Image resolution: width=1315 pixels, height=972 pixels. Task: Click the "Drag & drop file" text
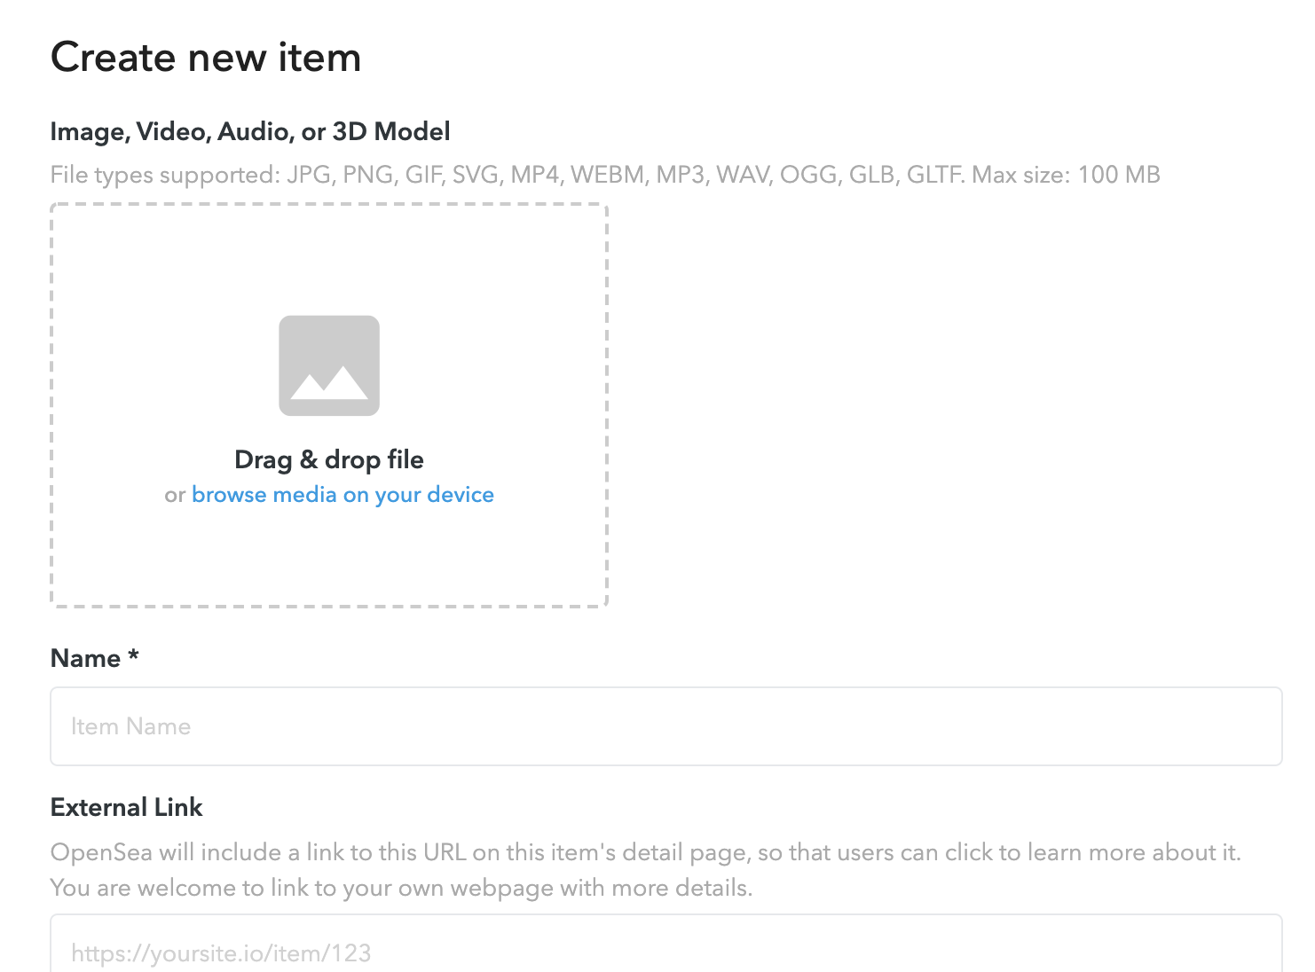coord(329,459)
